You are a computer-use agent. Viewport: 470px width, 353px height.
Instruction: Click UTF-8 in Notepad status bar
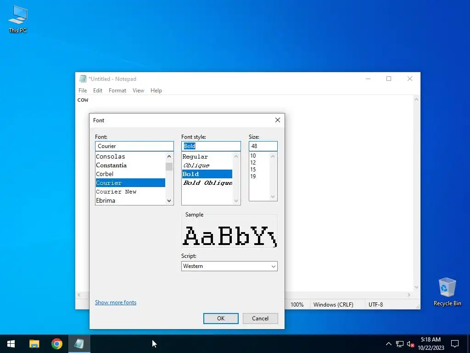pos(375,304)
